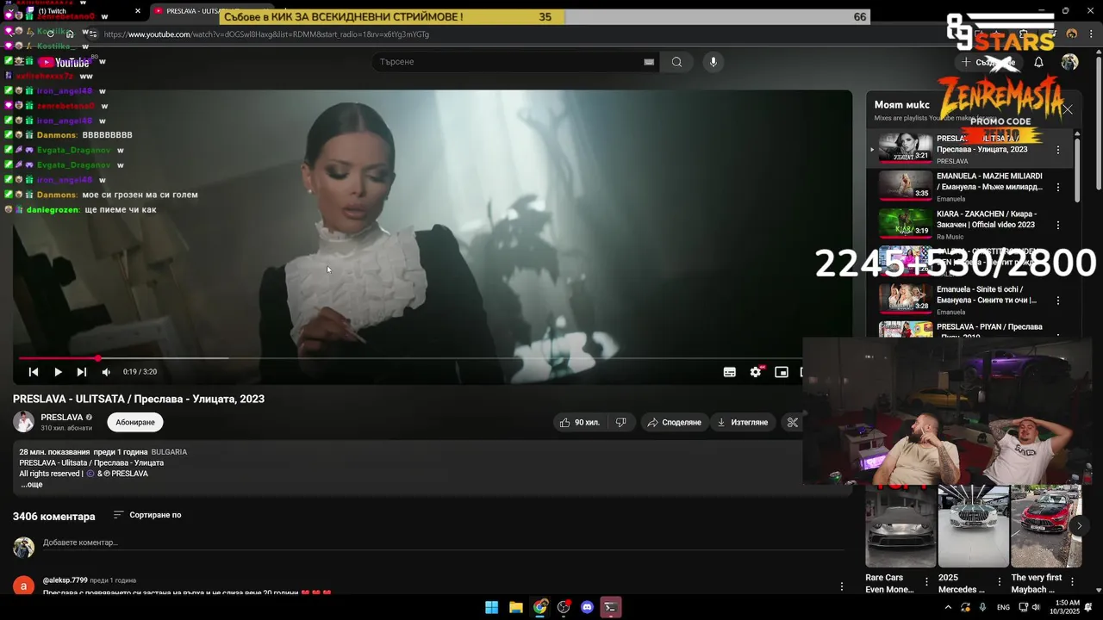This screenshot has height=620, width=1103.
Task: Share the video via Споделяне
Action: (674, 422)
